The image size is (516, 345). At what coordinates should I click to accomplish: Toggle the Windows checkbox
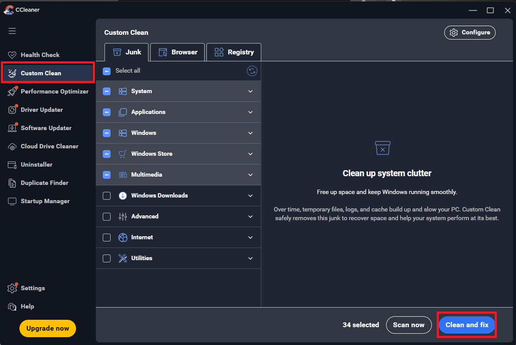tap(107, 133)
